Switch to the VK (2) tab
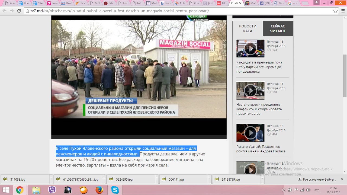Viewport: 347px width, 195px height. (208, 3)
